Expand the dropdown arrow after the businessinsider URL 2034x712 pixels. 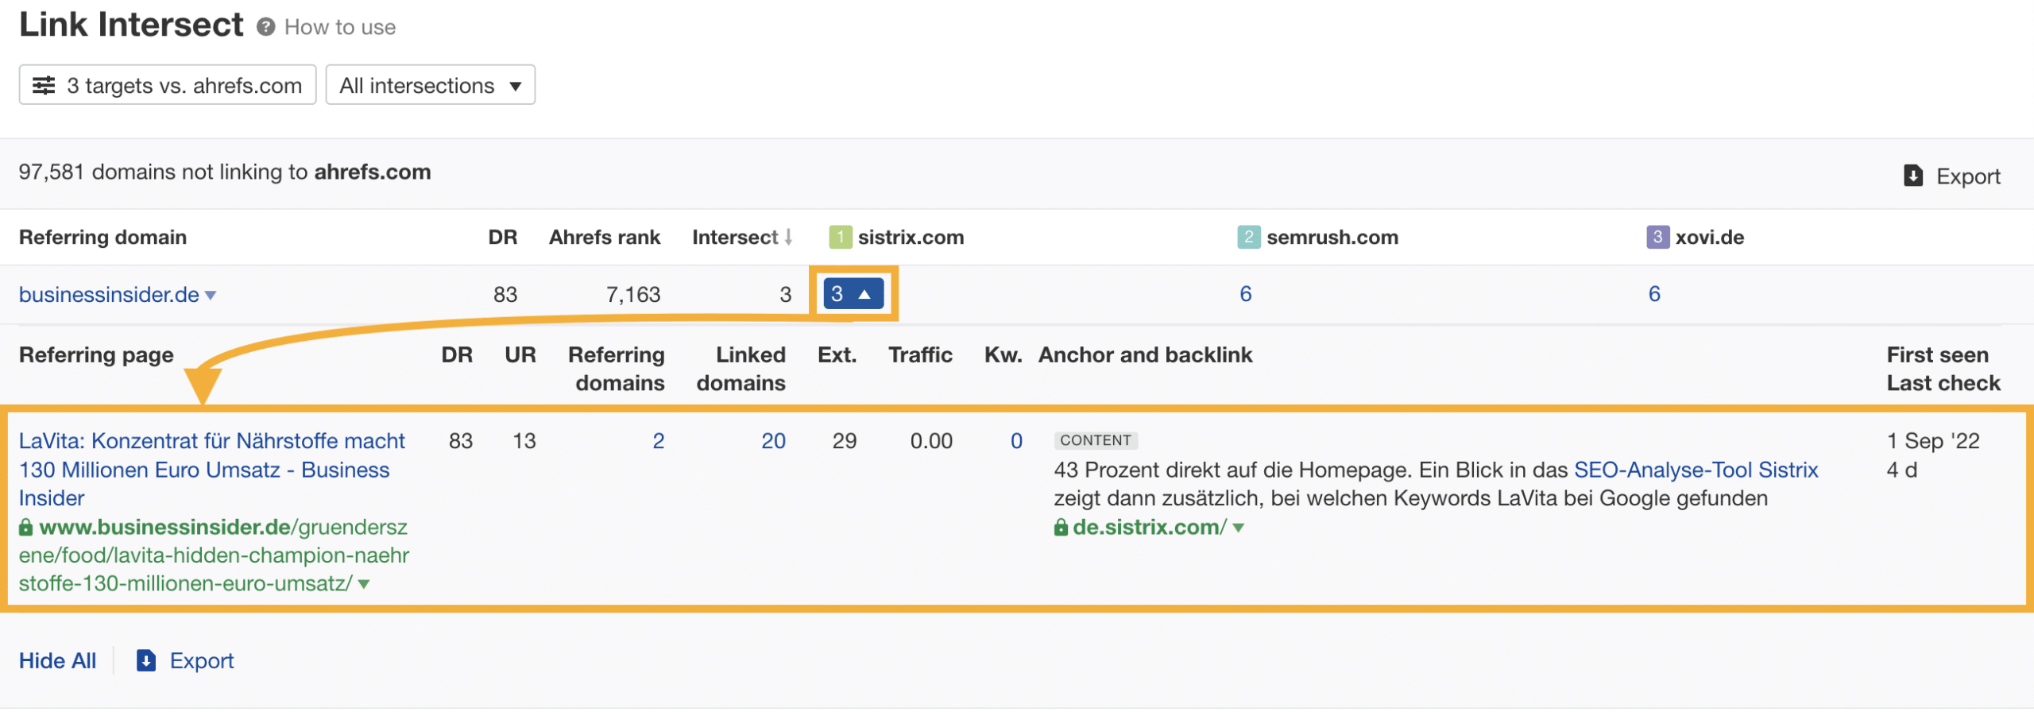[x=364, y=584]
